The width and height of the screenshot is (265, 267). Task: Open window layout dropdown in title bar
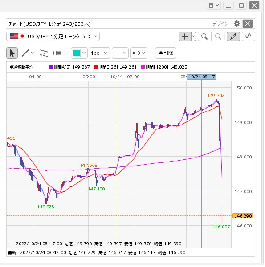213,5
